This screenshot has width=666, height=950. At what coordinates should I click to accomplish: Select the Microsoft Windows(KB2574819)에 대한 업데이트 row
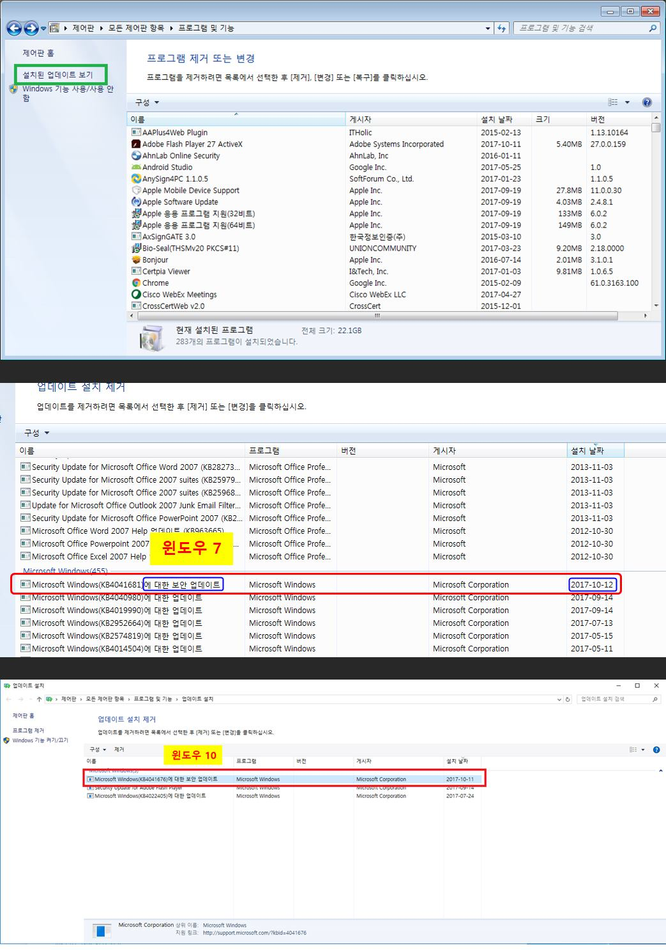(x=322, y=635)
